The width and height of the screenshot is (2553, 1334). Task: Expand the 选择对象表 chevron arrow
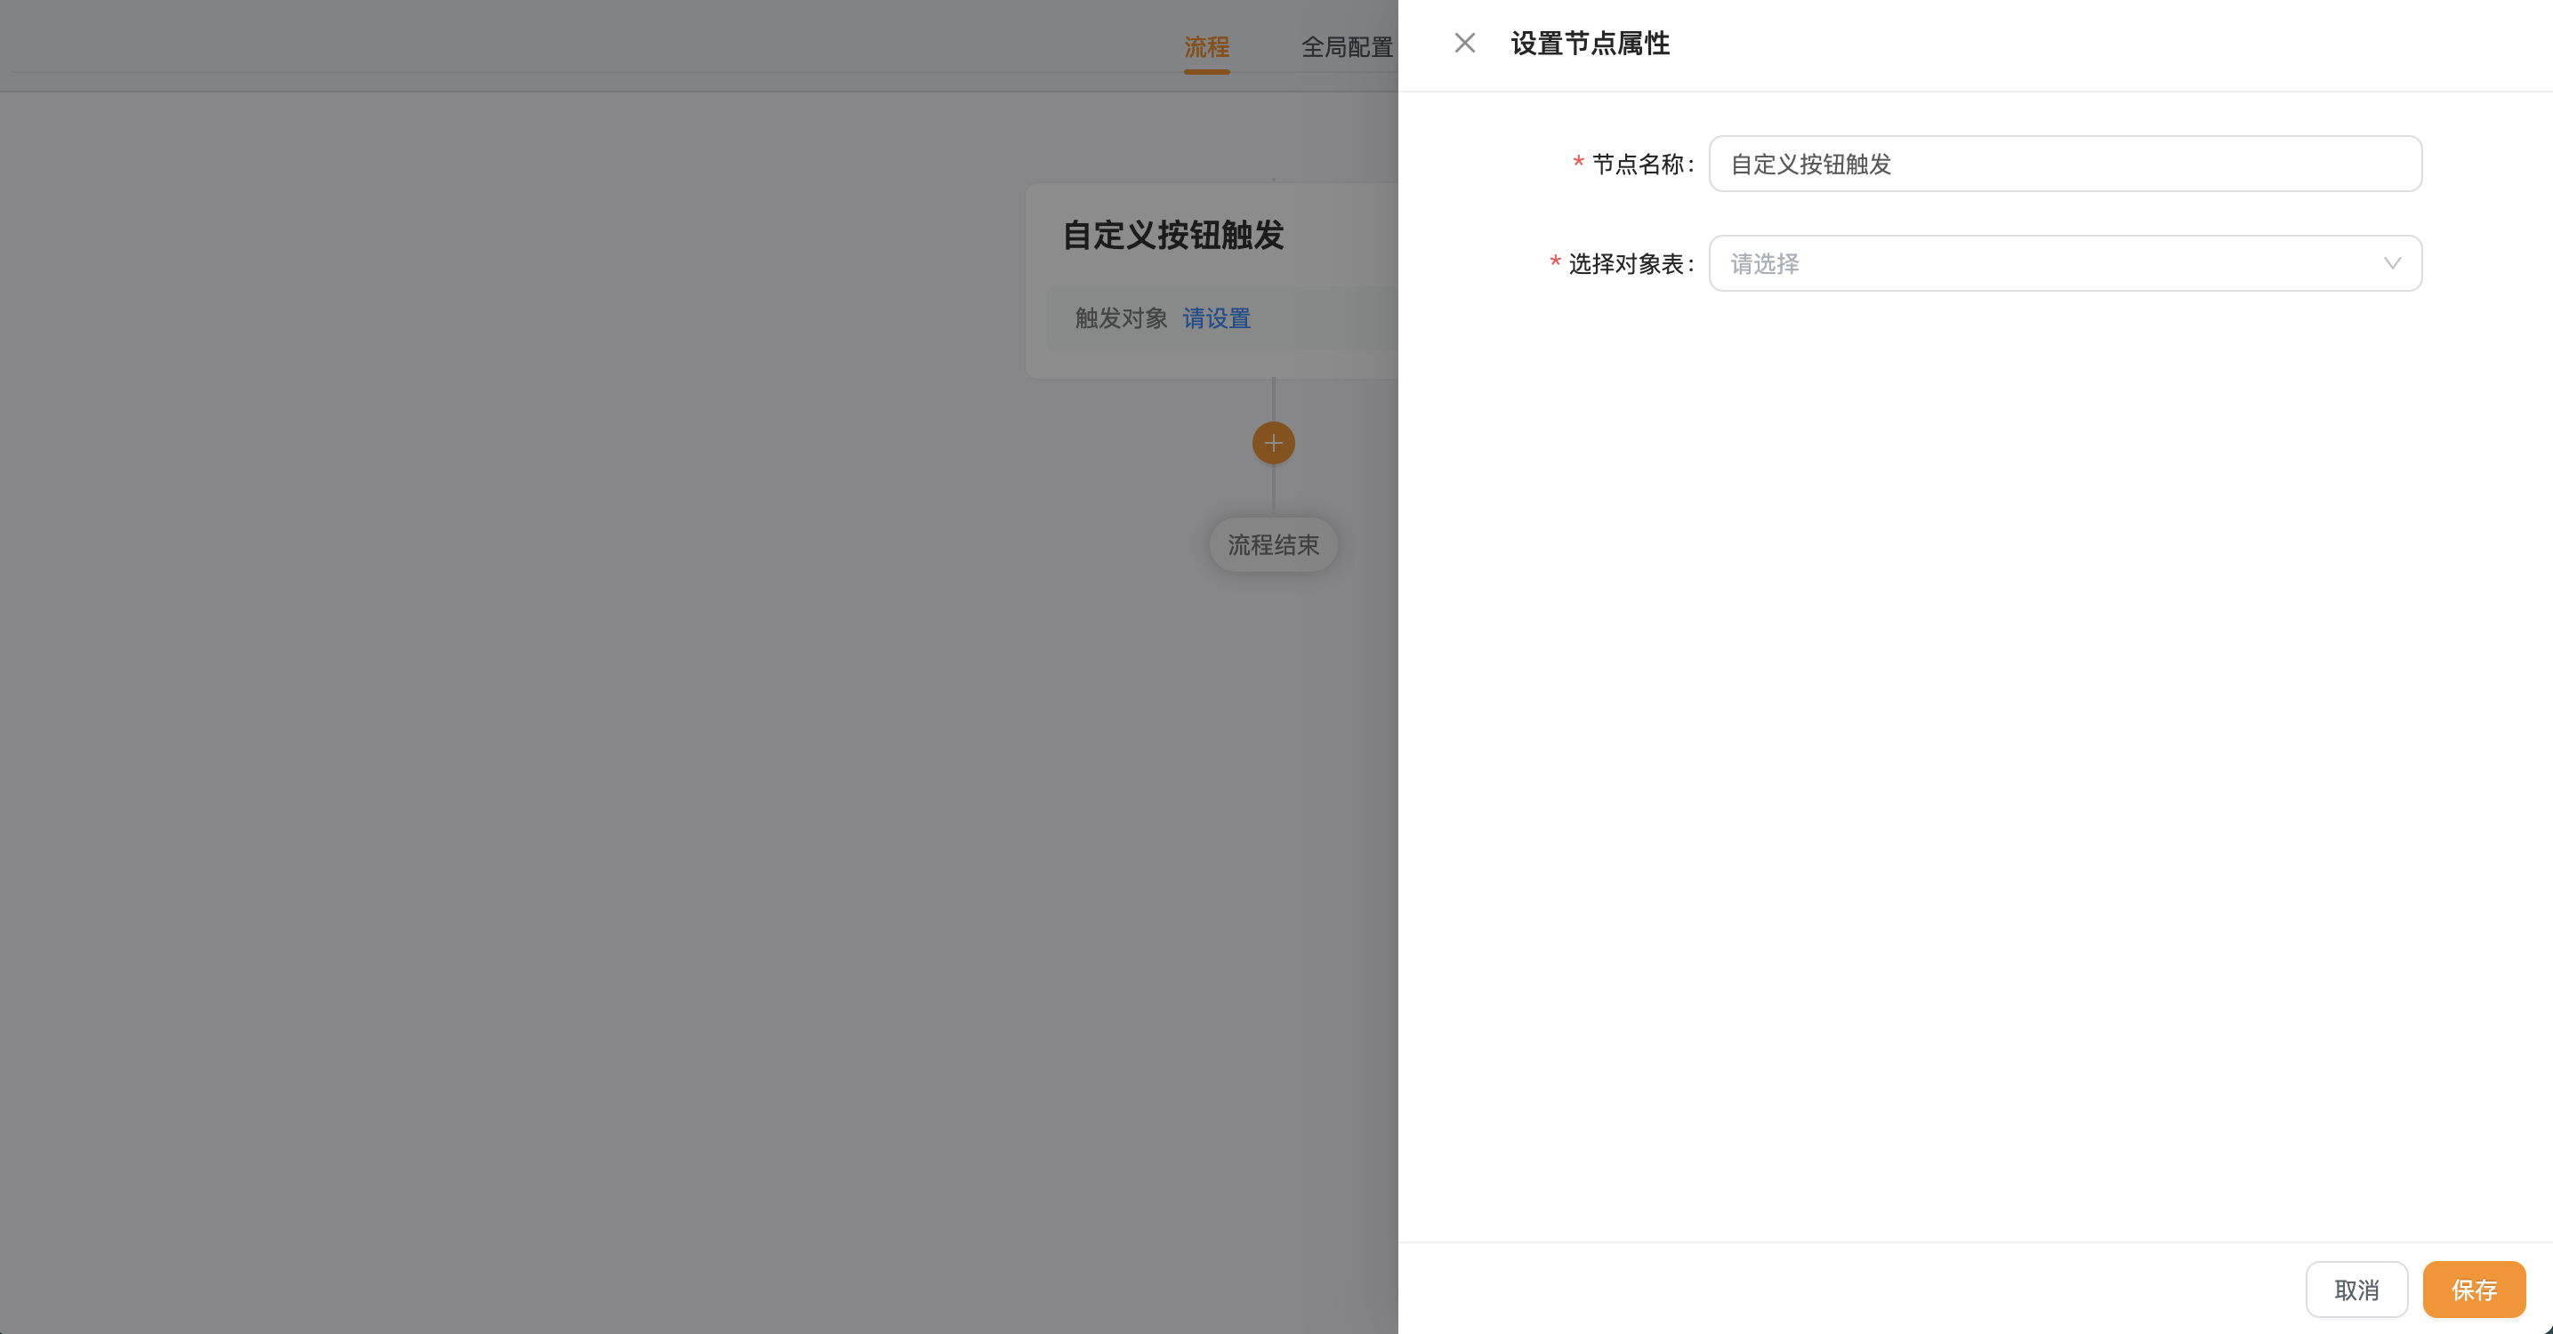click(2391, 263)
